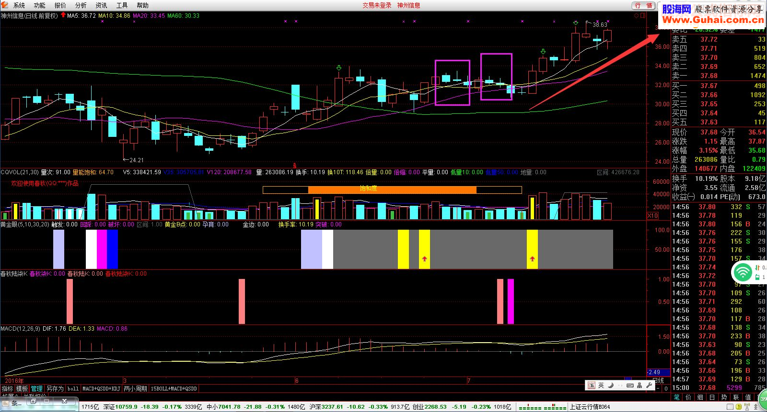This screenshot has width=767, height=412.
Task: Click the 饱和度 orange bar
Action: [392, 189]
